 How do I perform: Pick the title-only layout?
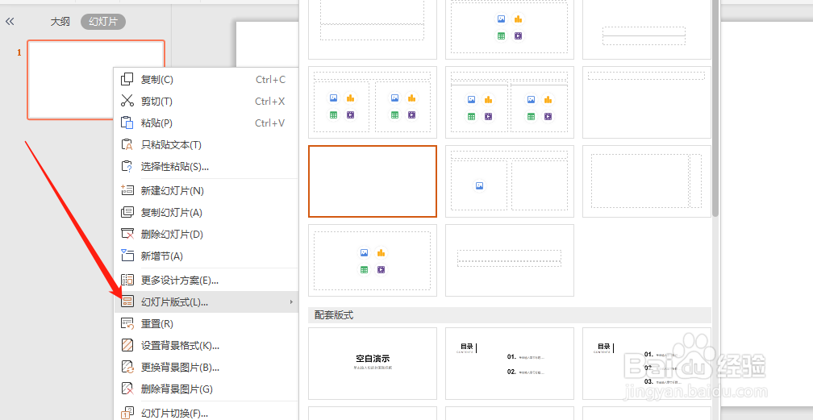(647, 102)
